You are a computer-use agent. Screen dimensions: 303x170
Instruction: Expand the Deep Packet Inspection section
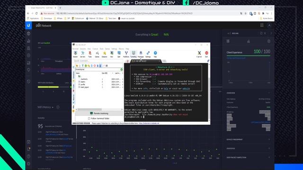pyautogui.click(x=269, y=157)
